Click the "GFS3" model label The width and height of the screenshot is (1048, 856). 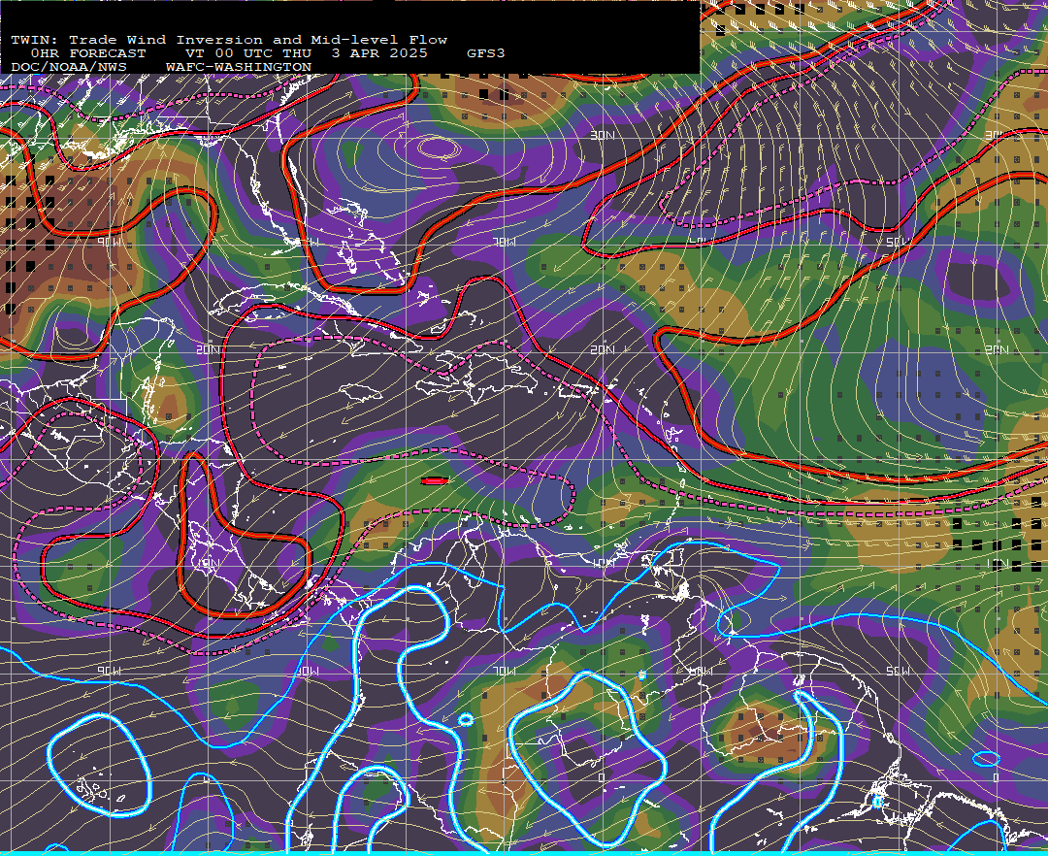[486, 53]
